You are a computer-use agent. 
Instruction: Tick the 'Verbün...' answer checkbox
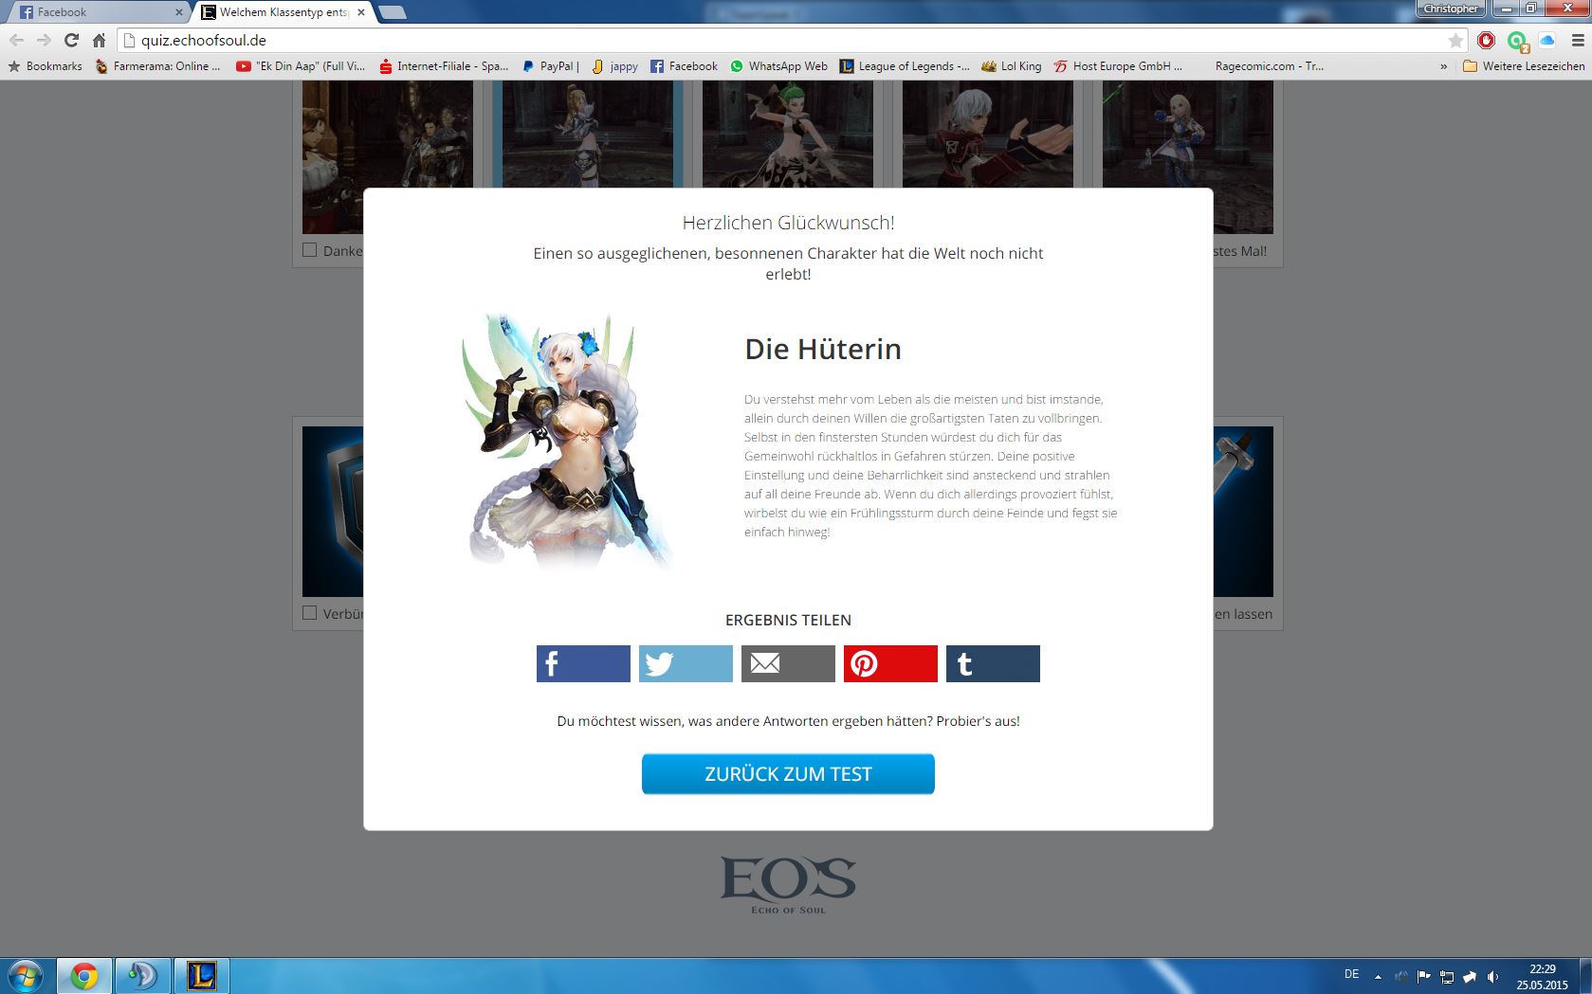309,613
